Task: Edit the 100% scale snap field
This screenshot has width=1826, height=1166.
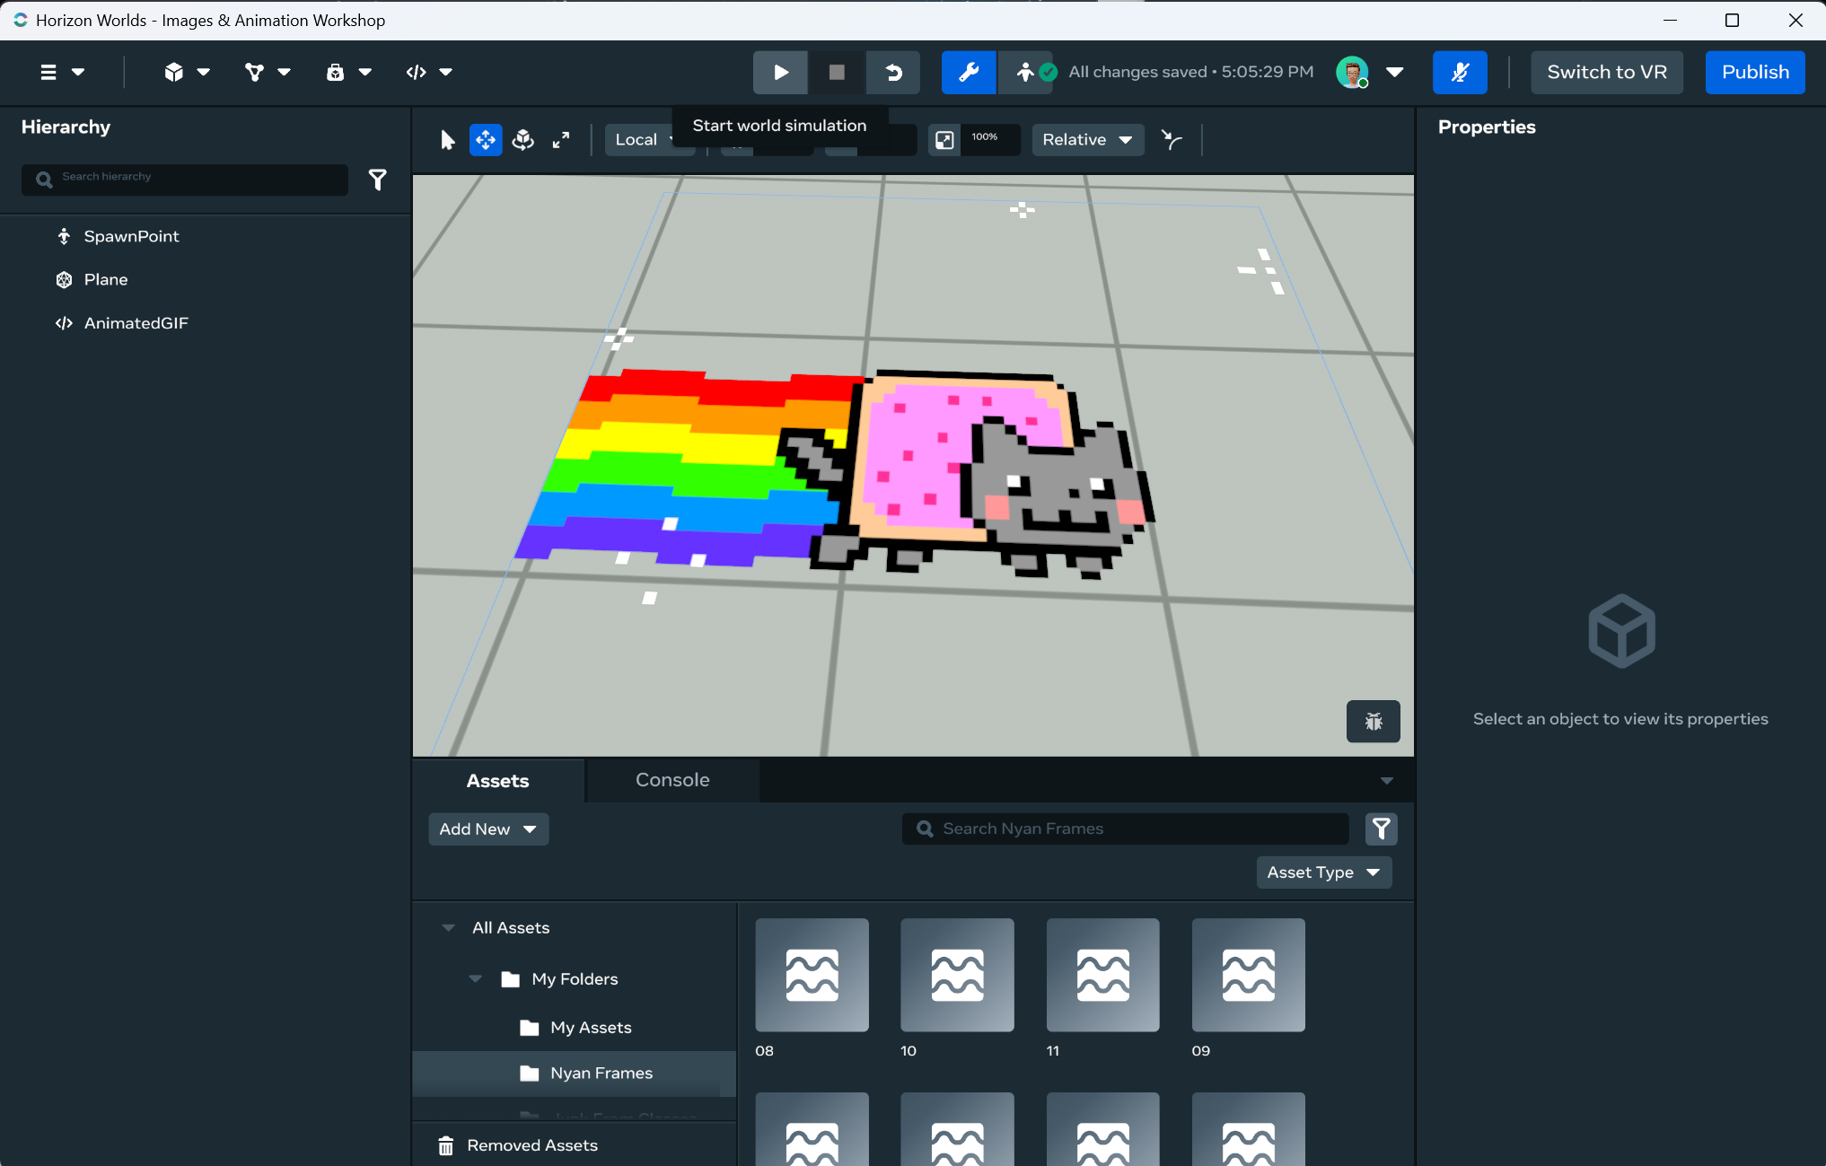Action: click(x=990, y=139)
